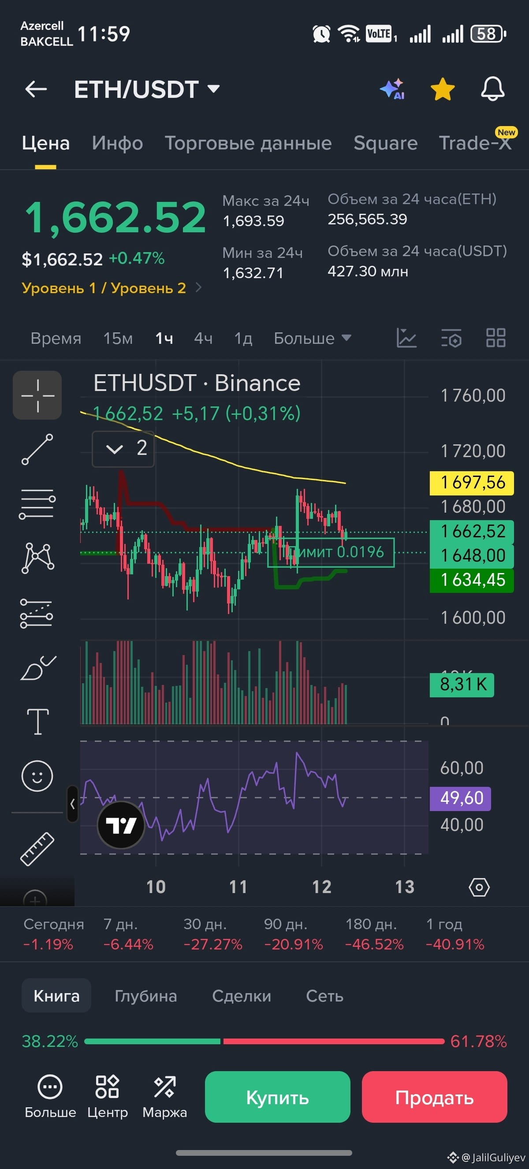
Task: Open the Square tab
Action: pyautogui.click(x=386, y=143)
